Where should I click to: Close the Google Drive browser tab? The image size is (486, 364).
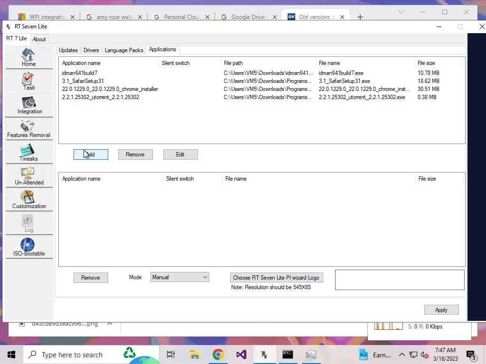(275, 17)
